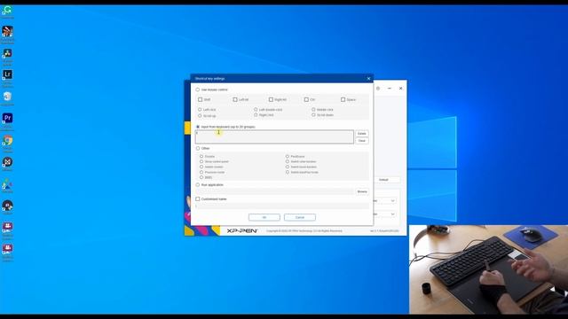The width and height of the screenshot is (568, 319).
Task: Open the DaVinci Resolve desktop shortcut
Action: point(7,53)
